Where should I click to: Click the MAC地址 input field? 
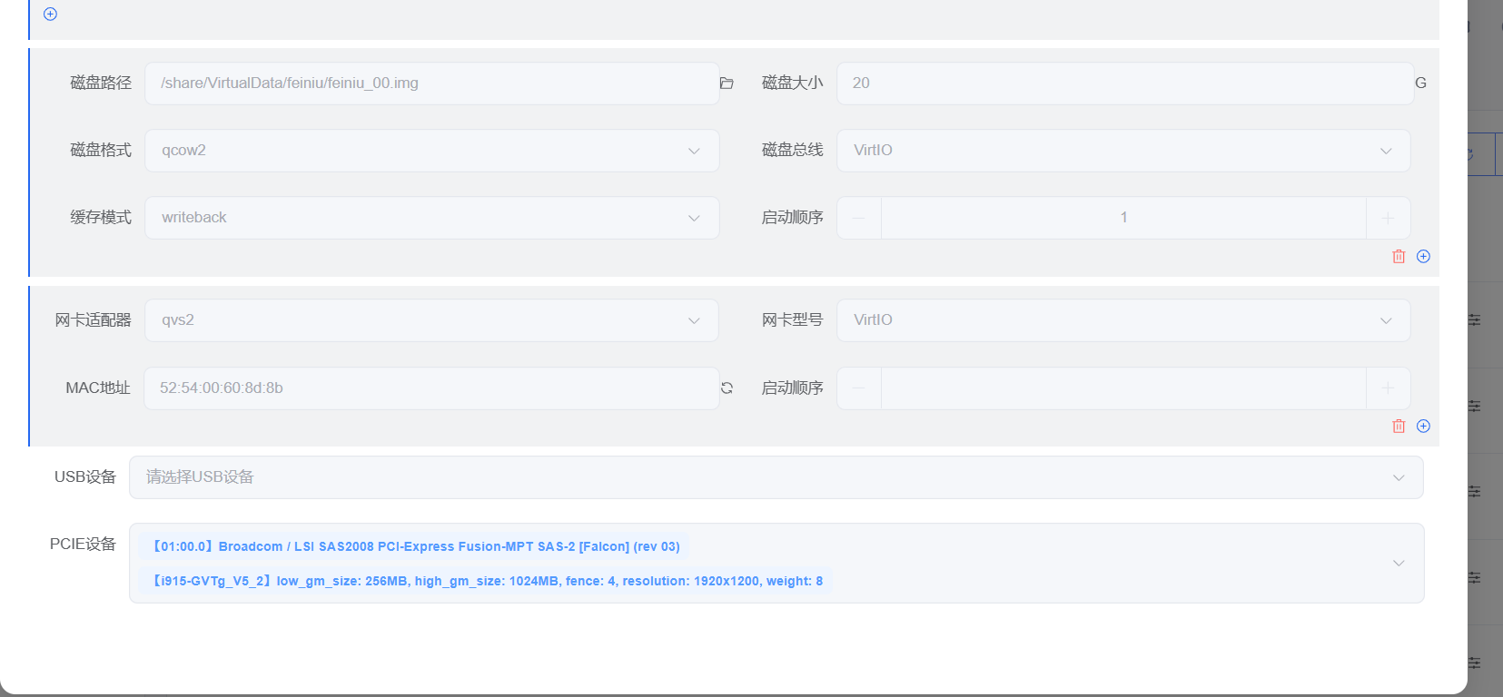432,388
